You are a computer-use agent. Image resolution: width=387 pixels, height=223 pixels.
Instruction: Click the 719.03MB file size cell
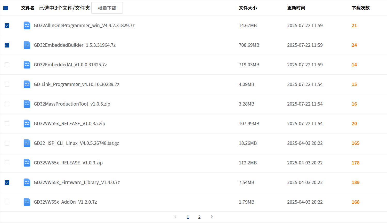pos(249,65)
